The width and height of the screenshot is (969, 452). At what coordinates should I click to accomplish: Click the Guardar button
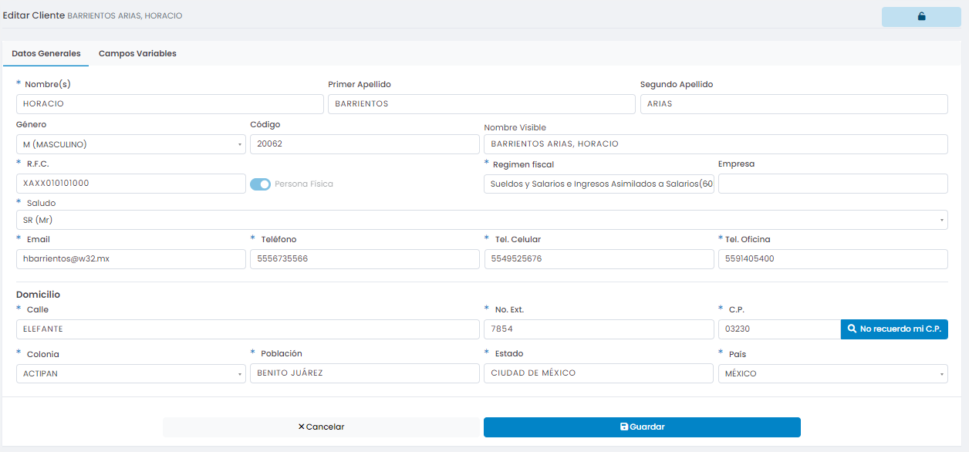click(x=642, y=427)
